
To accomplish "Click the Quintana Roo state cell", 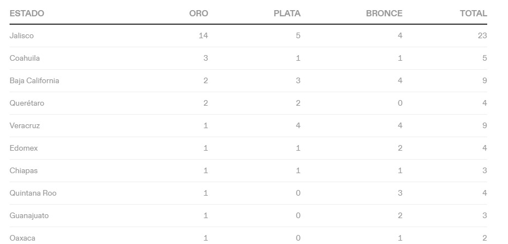I will click(33, 193).
